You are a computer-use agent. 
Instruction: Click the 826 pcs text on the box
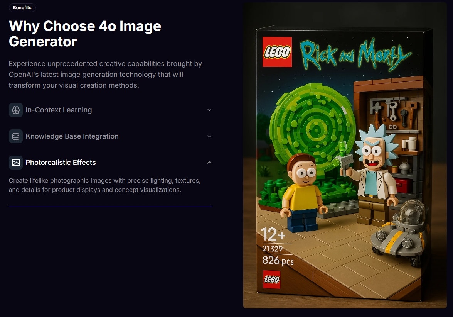278,261
